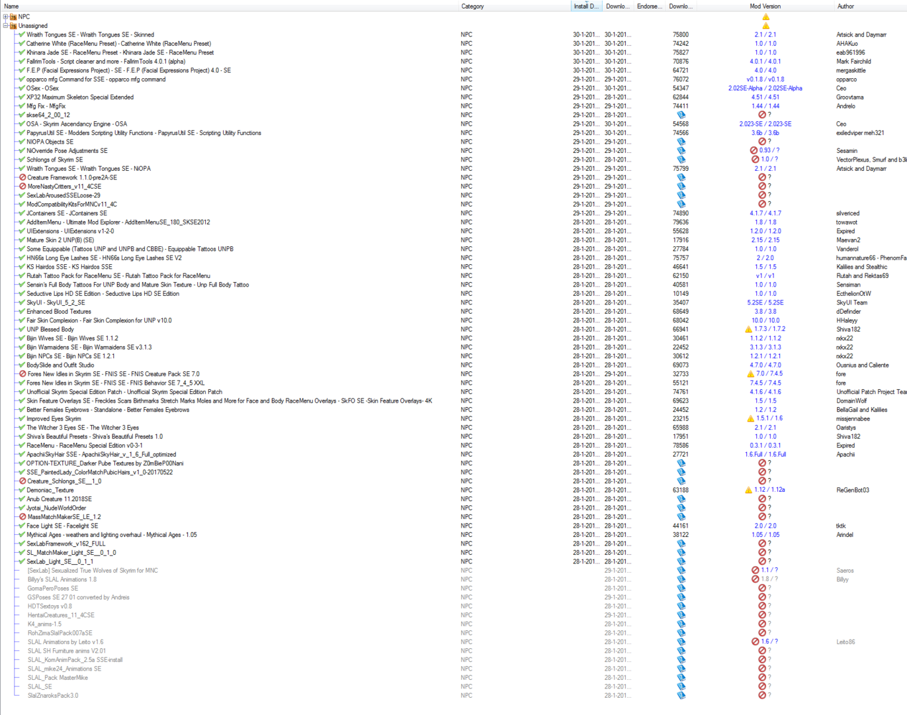
Task: Click the red version icon for SLAL Animations by Leito v1.6
Action: (756, 642)
